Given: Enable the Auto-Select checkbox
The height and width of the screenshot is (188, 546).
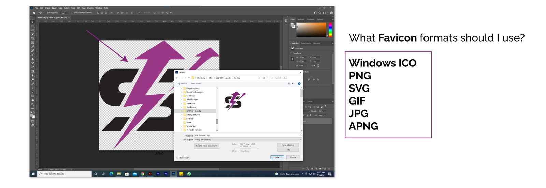Looking at the screenshot, I should click(48, 13).
